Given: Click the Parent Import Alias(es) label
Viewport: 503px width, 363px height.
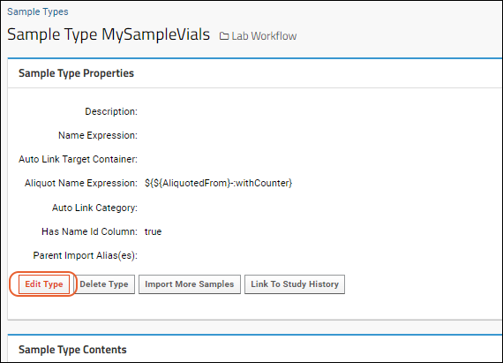Looking at the screenshot, I should click(x=85, y=255).
